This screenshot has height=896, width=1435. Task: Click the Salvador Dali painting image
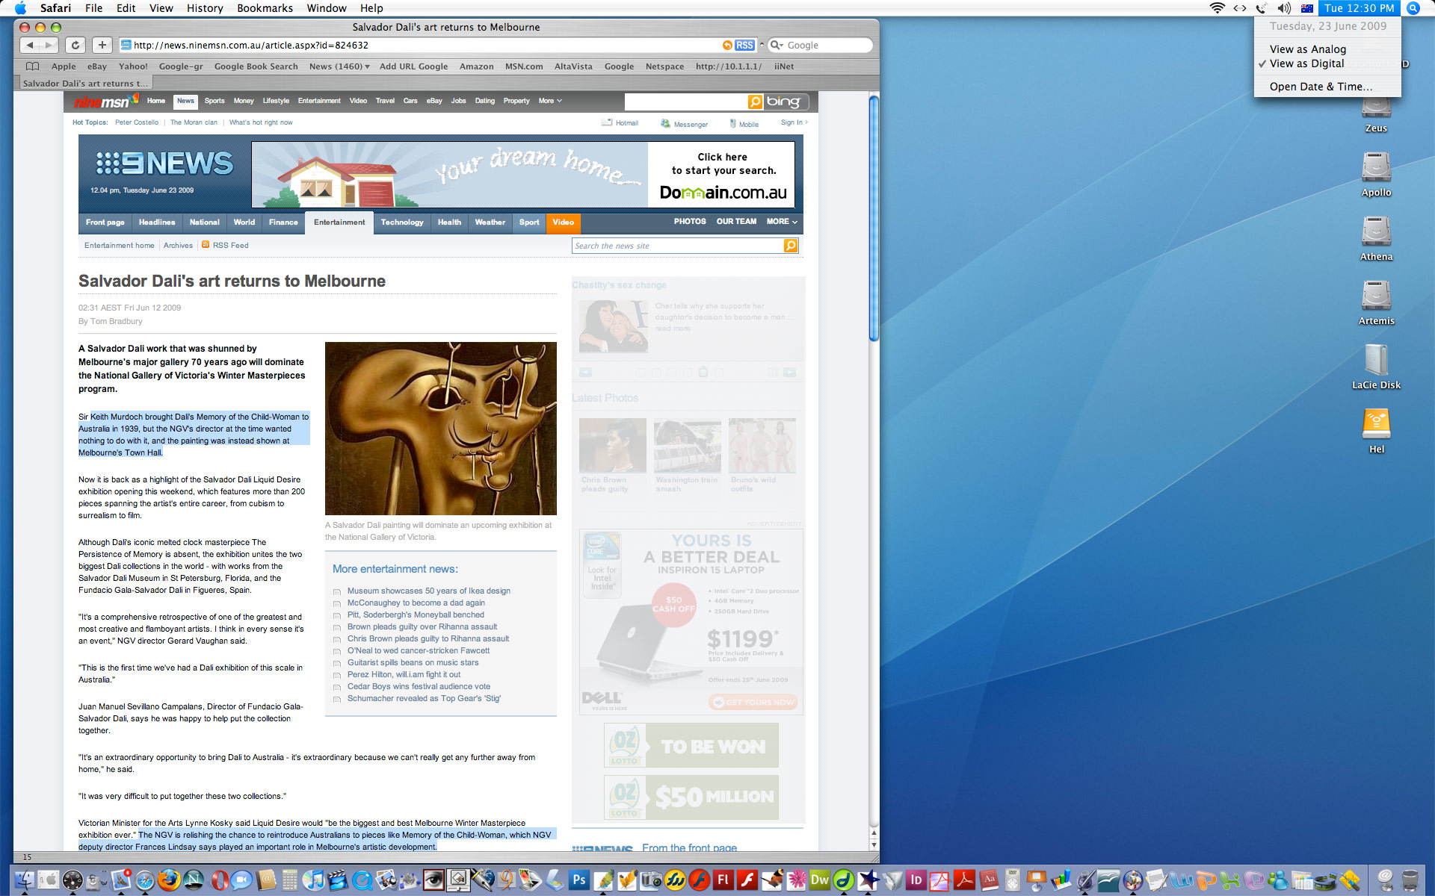point(440,429)
